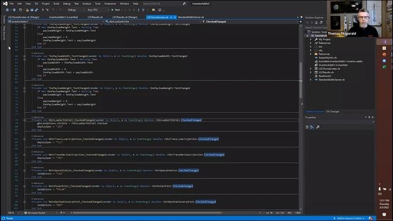
Task: Click the Windows notification center icon
Action: [x=384, y=214]
